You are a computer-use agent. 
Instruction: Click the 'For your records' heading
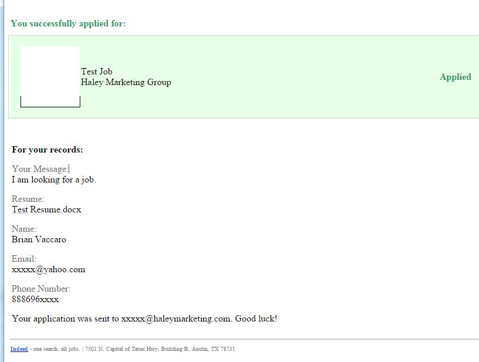(x=47, y=150)
